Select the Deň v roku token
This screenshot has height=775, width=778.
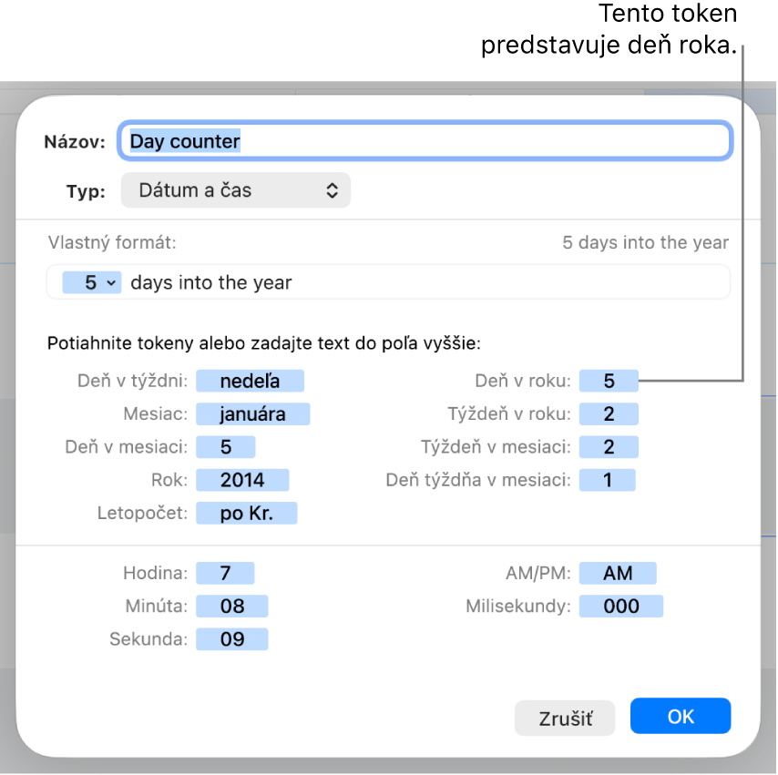point(609,381)
